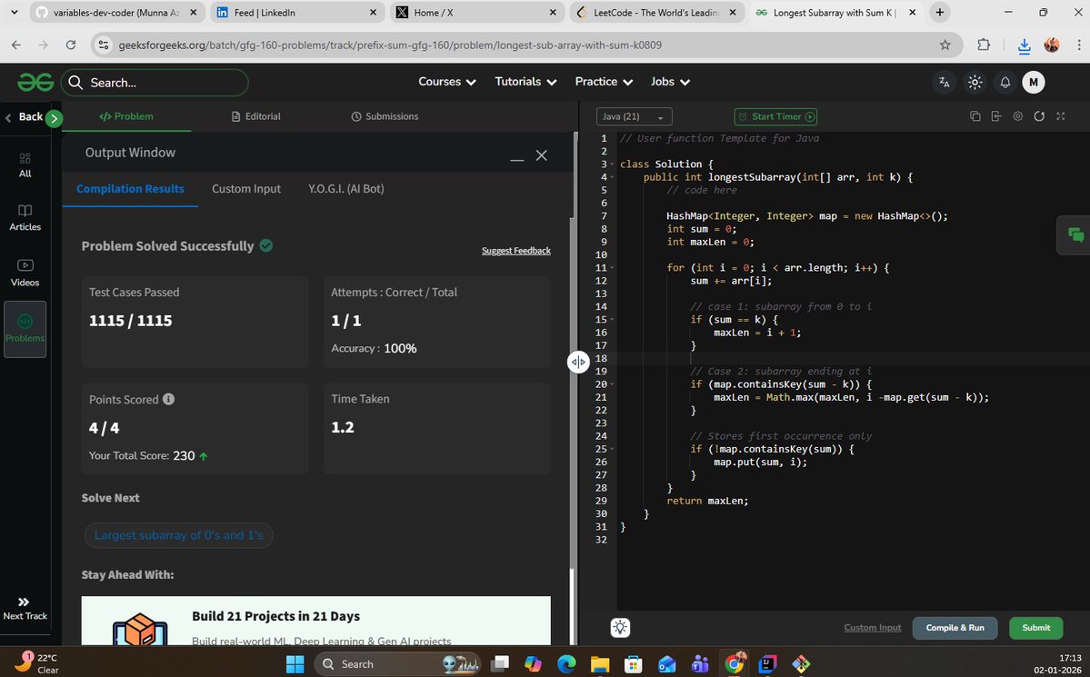Viewport: 1090px width, 677px height.
Task: Select the All sidebar icon
Action: (25, 165)
